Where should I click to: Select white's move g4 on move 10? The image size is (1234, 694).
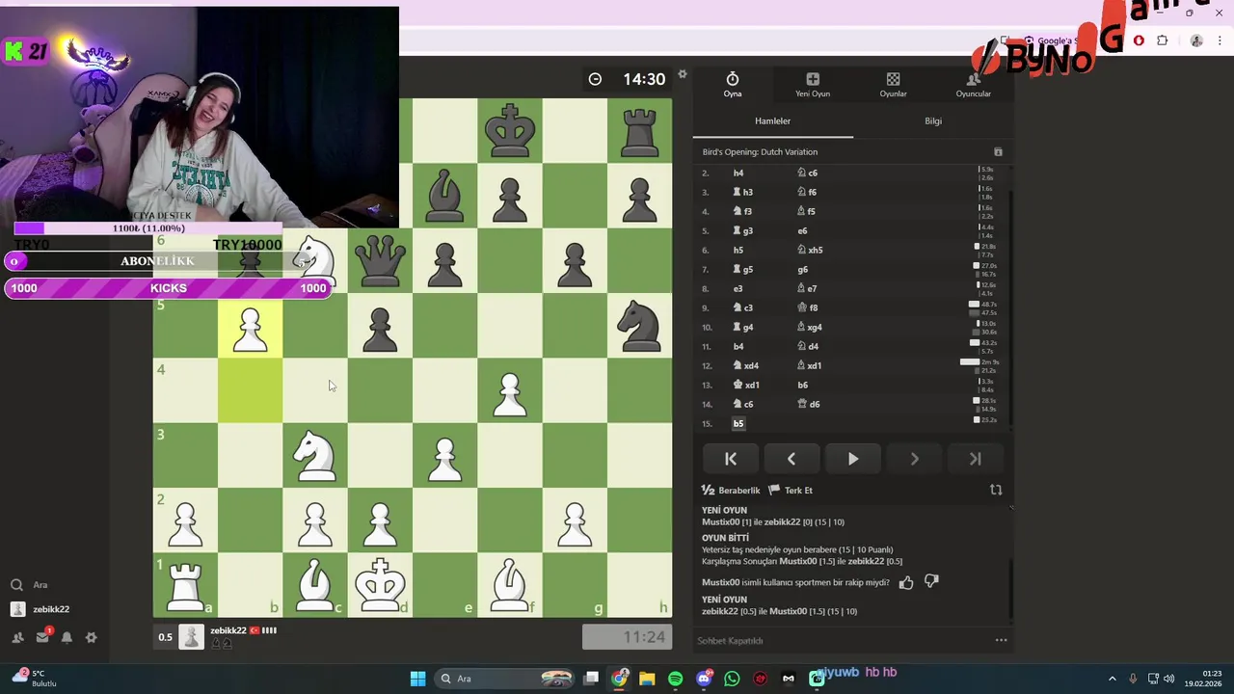(743, 328)
